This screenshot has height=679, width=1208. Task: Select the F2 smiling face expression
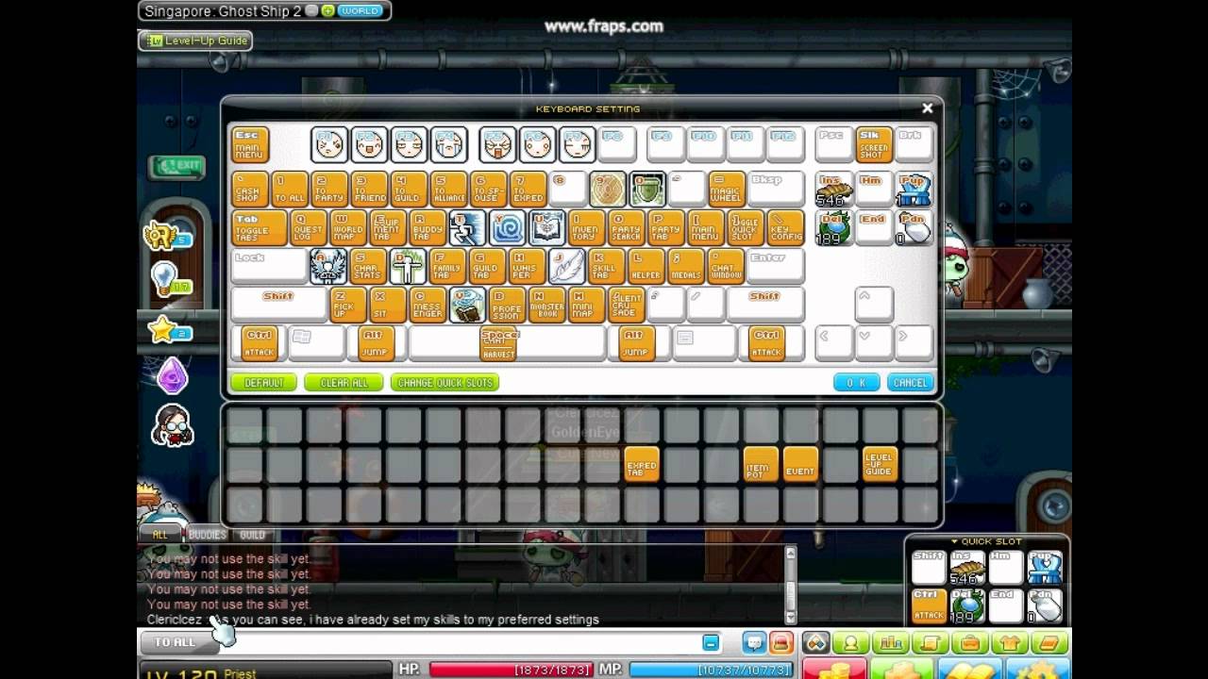coord(368,145)
